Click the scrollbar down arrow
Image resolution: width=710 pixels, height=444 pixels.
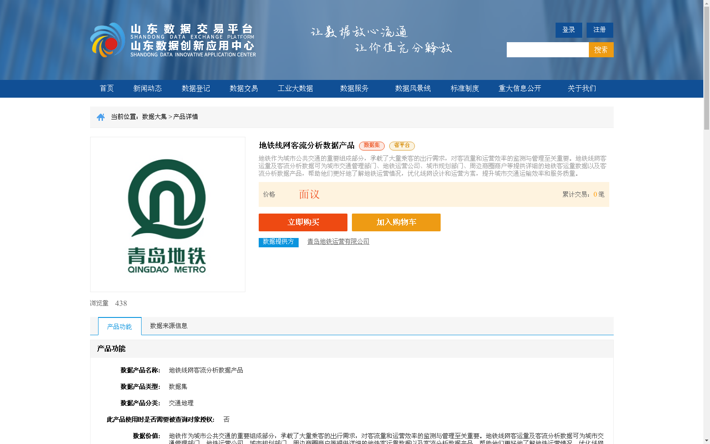click(x=706, y=440)
